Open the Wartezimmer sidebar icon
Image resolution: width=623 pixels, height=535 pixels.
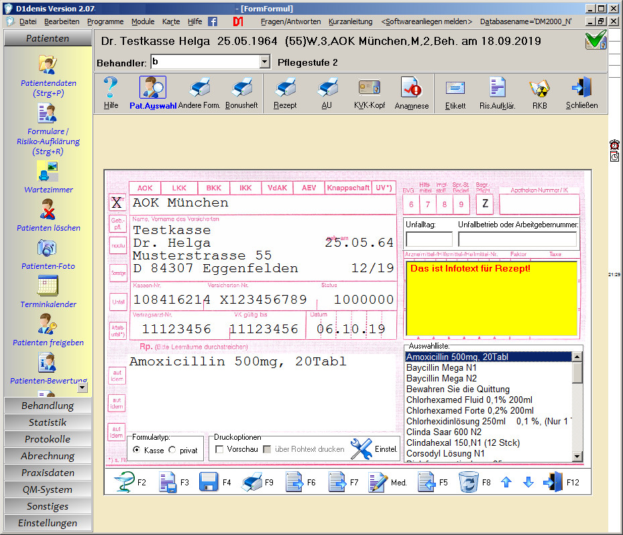[48, 171]
